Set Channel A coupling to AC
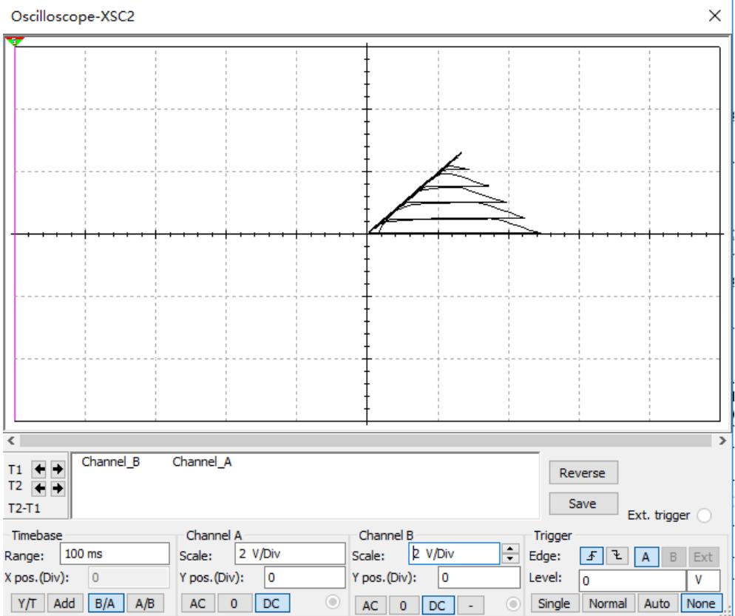The height and width of the screenshot is (616, 735). coord(195,604)
